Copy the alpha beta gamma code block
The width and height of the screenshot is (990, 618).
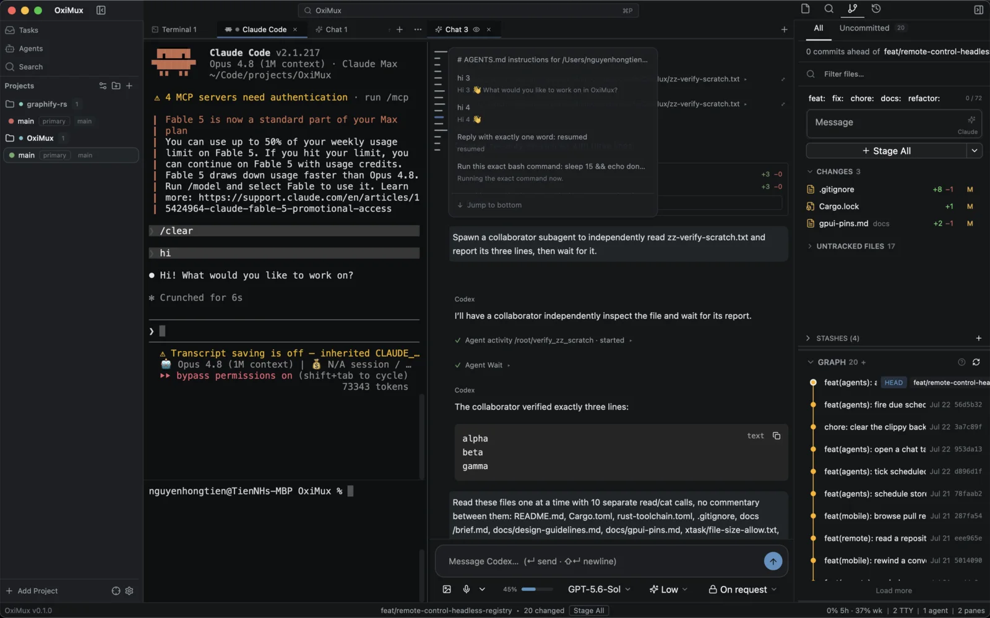click(777, 436)
